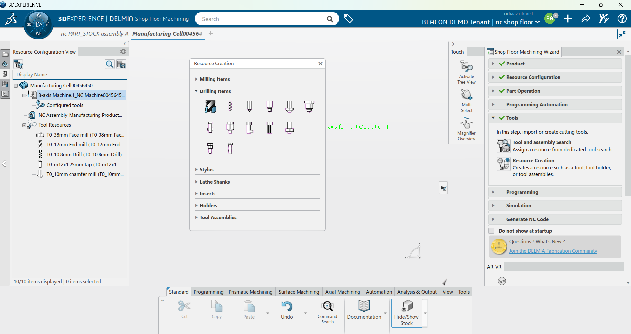Open the Automation toolbar tab
The width and height of the screenshot is (631, 334).
pos(379,292)
